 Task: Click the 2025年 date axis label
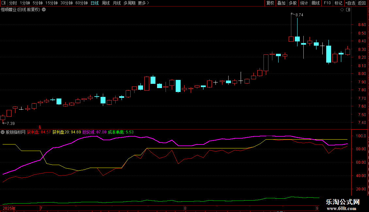point(9,208)
